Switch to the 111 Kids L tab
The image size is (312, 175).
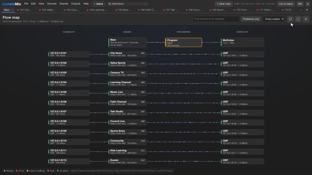[266, 10]
